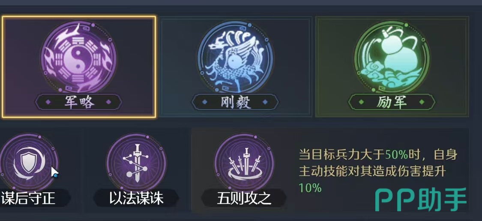
Task: Select the blue qilin beast emblem
Action: coord(235,58)
